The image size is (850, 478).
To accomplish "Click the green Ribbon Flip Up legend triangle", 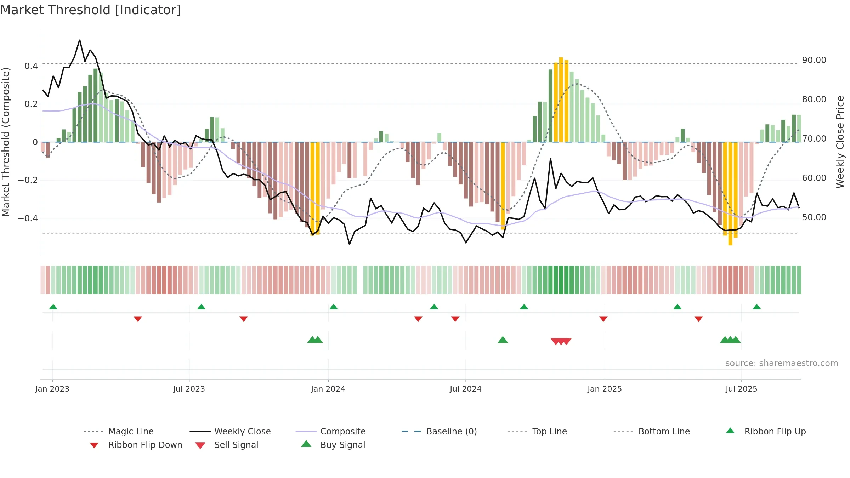I will click(730, 431).
